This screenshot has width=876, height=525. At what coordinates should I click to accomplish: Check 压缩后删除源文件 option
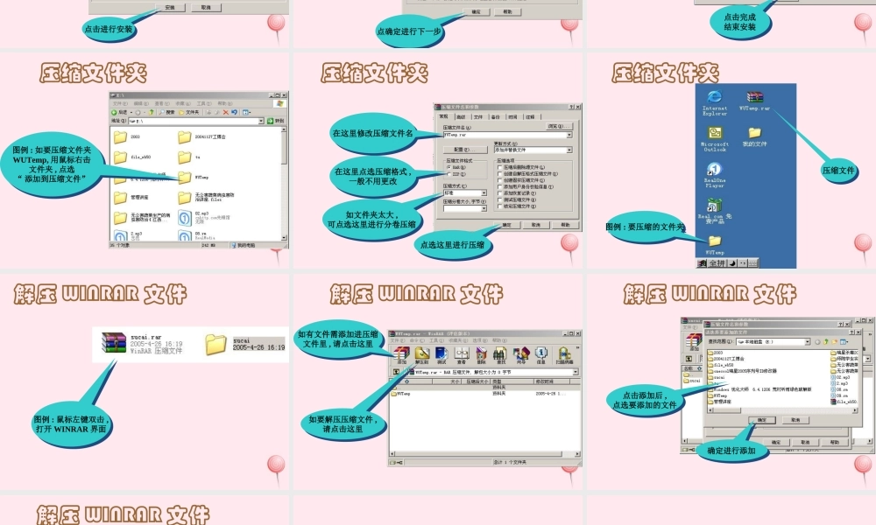[x=500, y=167]
